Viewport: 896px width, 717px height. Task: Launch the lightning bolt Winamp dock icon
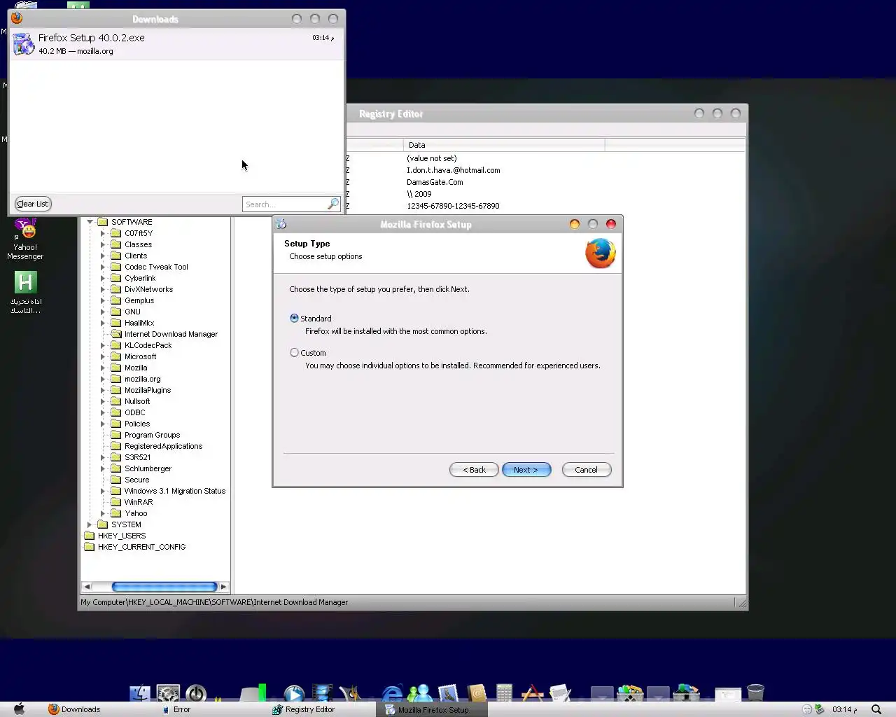click(350, 692)
